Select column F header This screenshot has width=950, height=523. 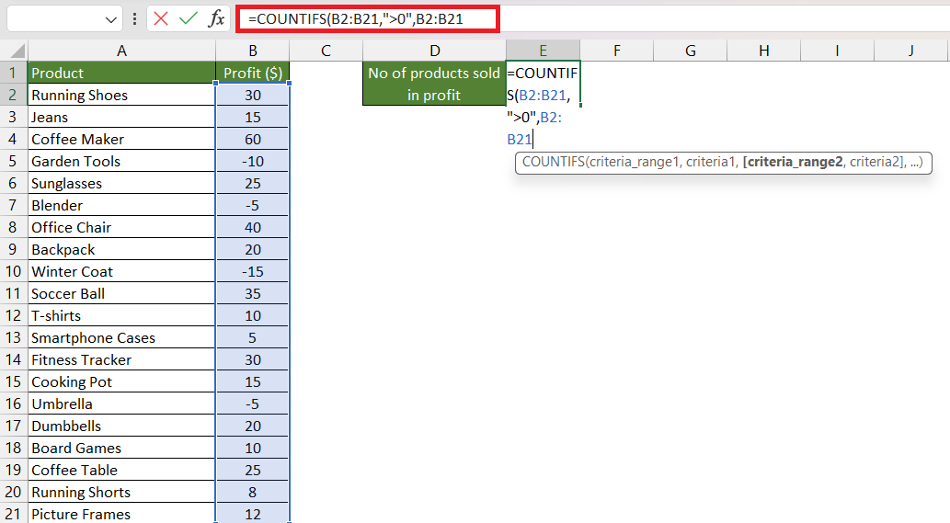617,51
